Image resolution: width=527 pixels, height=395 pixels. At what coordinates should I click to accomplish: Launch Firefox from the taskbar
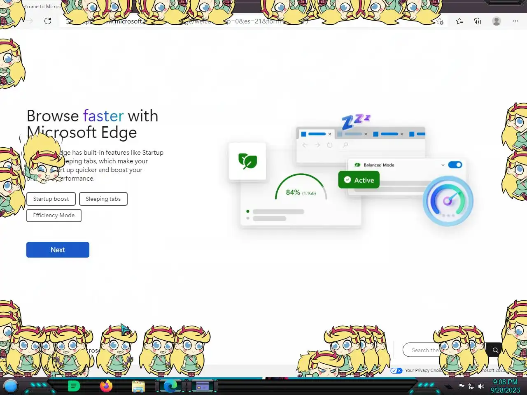coord(106,386)
